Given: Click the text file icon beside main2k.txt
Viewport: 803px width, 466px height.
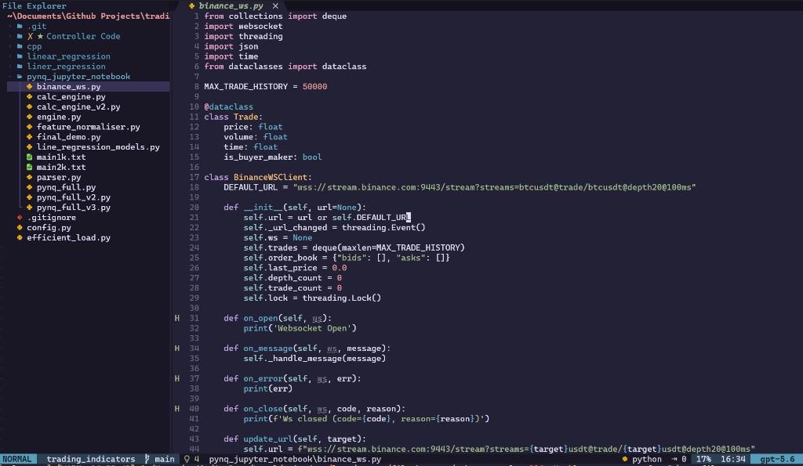Looking at the screenshot, I should click(29, 168).
